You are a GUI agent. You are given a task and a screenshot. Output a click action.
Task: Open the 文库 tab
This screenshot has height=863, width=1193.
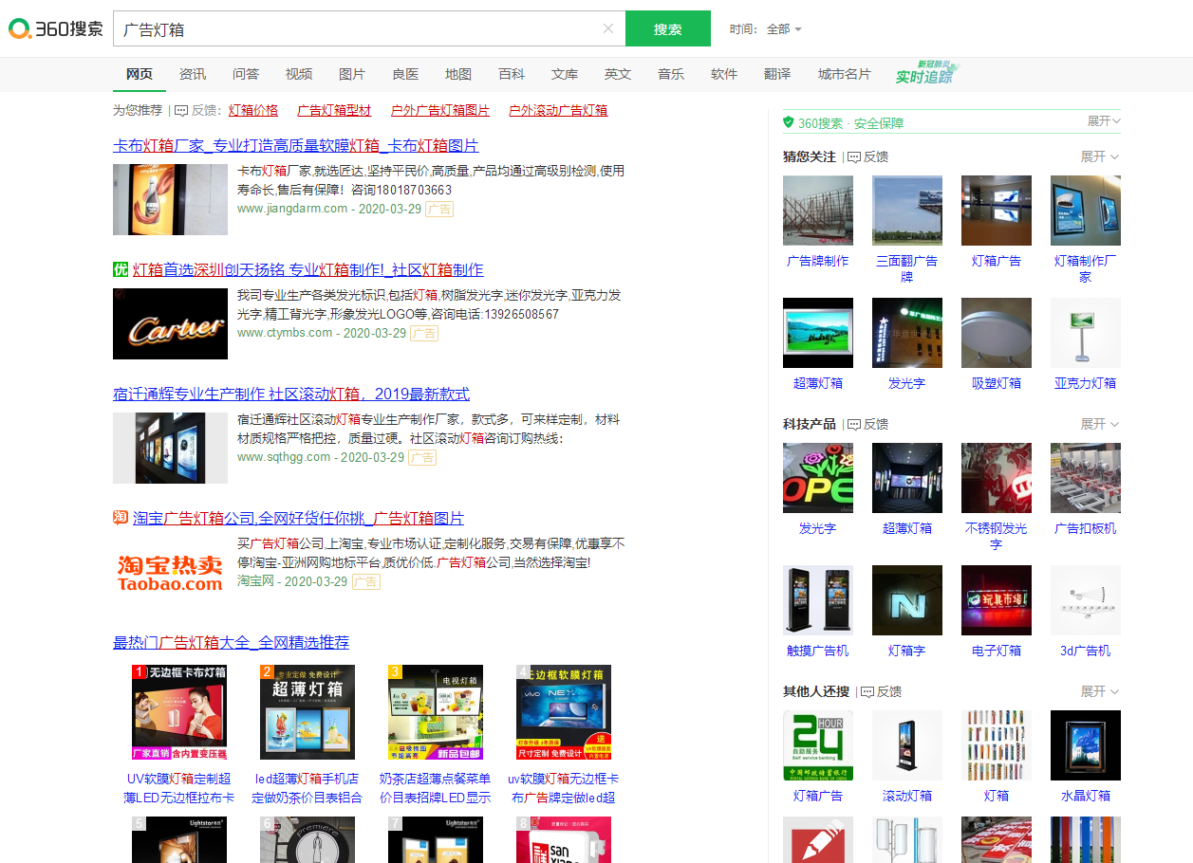point(565,74)
